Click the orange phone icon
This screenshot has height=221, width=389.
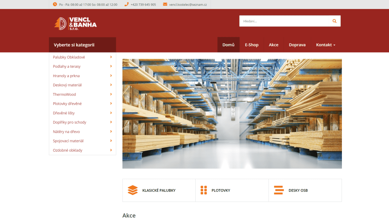pyautogui.click(x=126, y=4)
